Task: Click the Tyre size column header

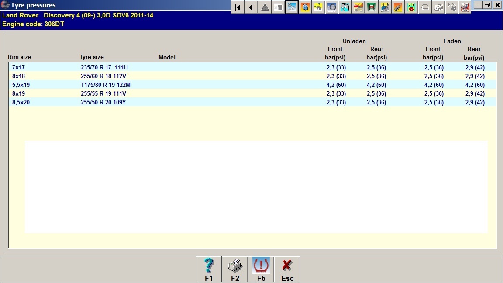Action: click(x=92, y=57)
